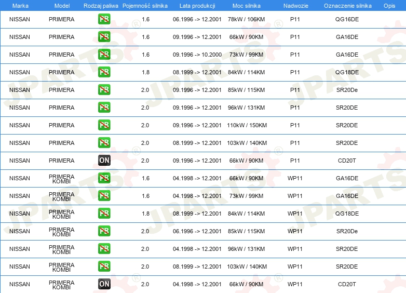This screenshot has height=293, width=406.
Task: Select 85kW / 115KM in the WP11 row
Action: 246,231
